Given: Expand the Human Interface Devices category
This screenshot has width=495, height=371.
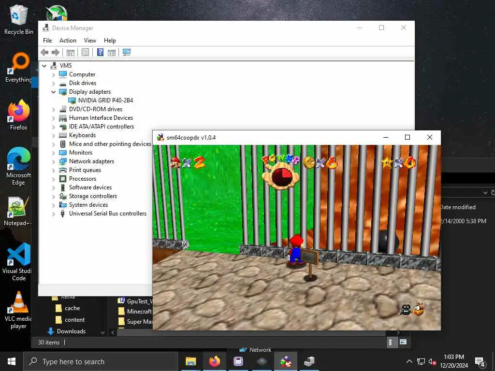Looking at the screenshot, I should [x=53, y=118].
